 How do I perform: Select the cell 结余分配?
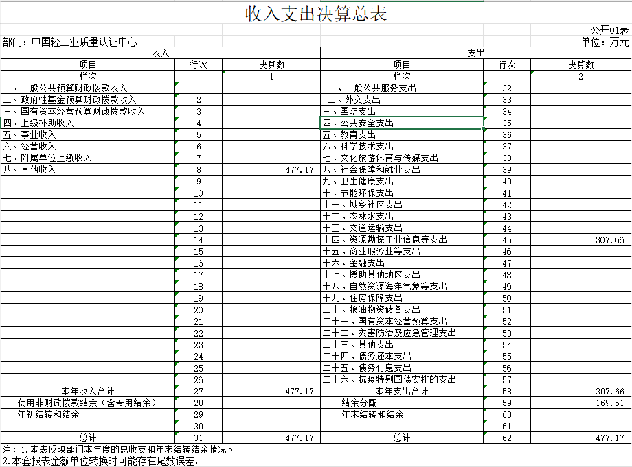402,403
